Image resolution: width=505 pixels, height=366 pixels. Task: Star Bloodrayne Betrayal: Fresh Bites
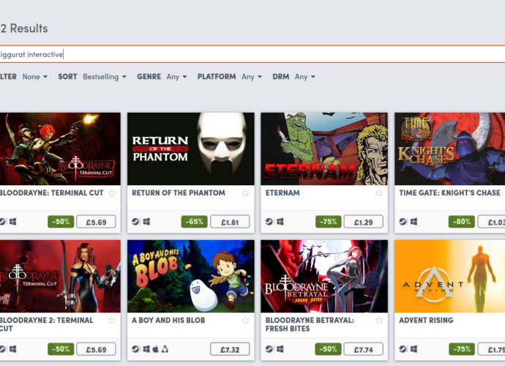(x=379, y=321)
